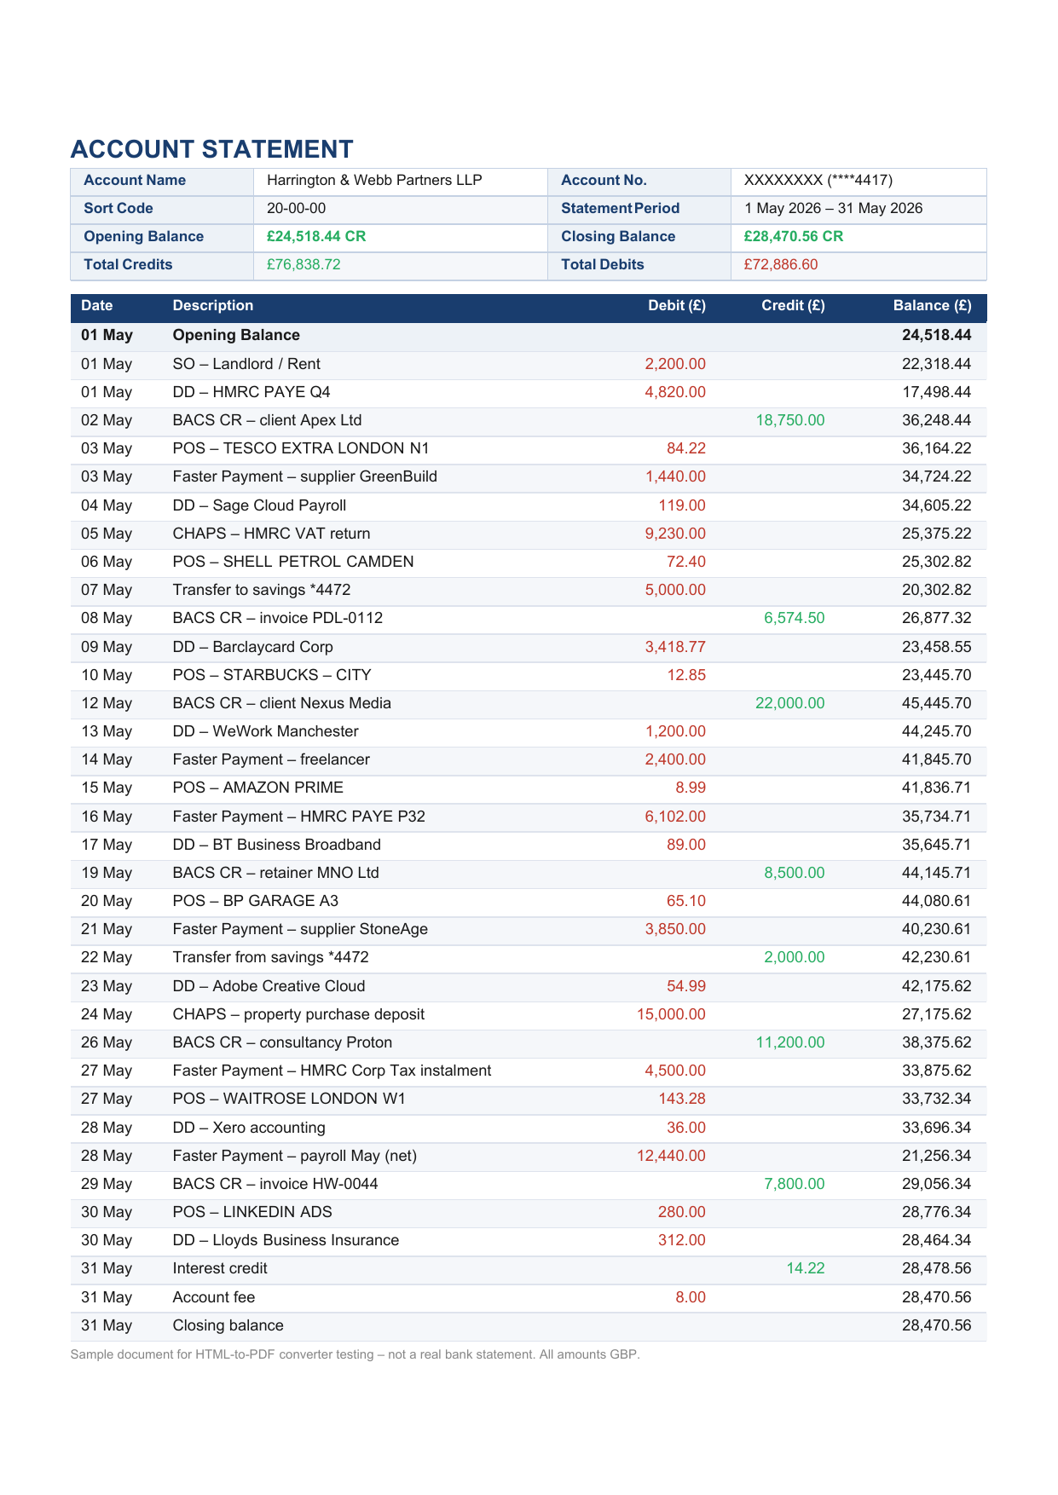The width and height of the screenshot is (1058, 1495).
Task: Click the 6,574.50 invoice PDL-0112 credit
Action: click(795, 618)
